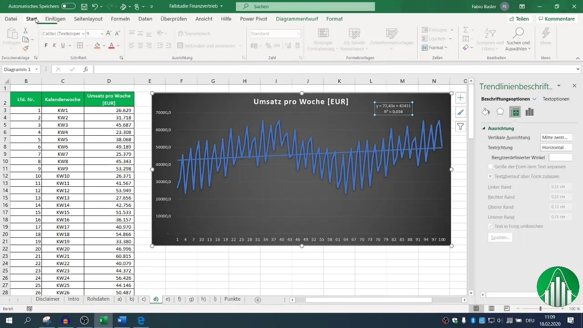The image size is (583, 328).
Task: Toggle bold F formatting
Action: point(46,46)
